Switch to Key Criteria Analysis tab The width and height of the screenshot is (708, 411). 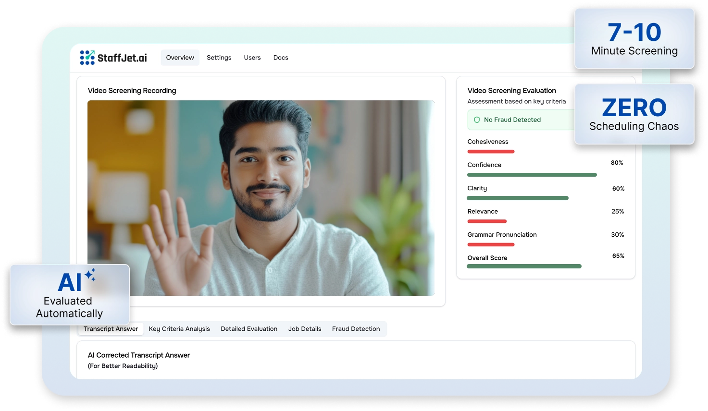[x=179, y=329]
